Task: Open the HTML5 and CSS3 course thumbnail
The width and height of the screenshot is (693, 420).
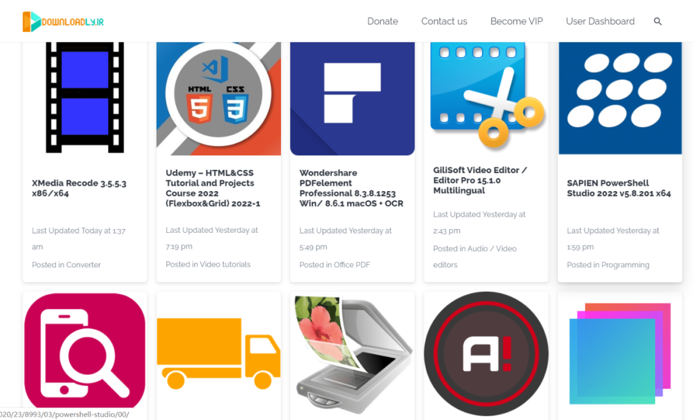Action: [219, 99]
